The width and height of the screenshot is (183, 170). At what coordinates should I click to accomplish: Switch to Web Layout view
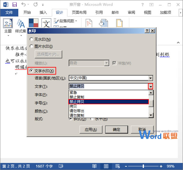click(117, 166)
